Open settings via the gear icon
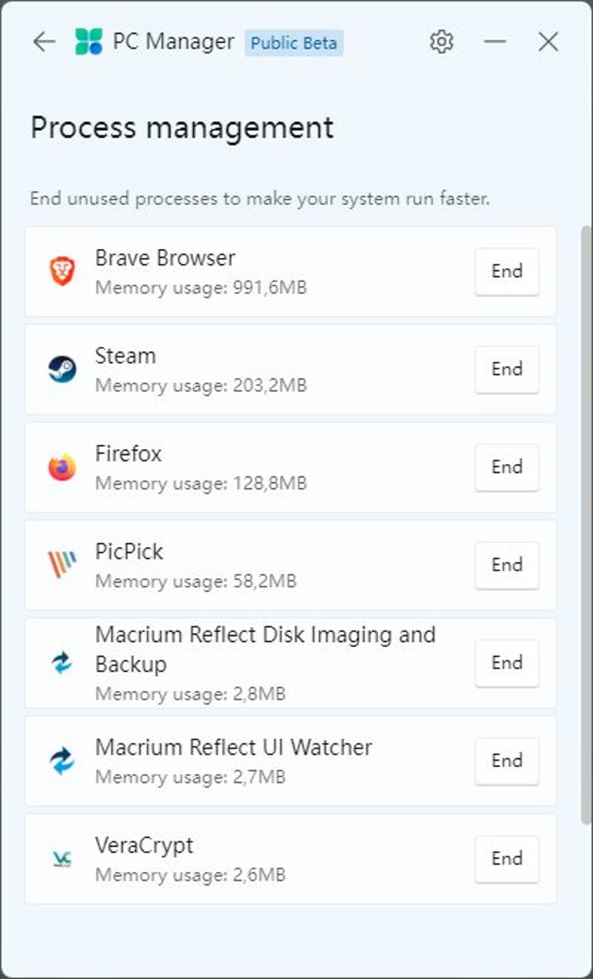 (x=442, y=41)
